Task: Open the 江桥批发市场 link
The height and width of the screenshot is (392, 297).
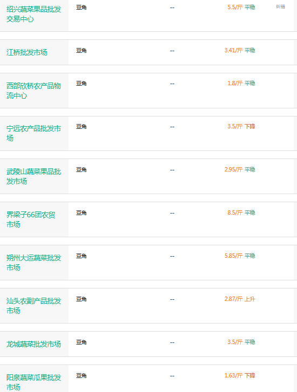Action: tap(27, 52)
